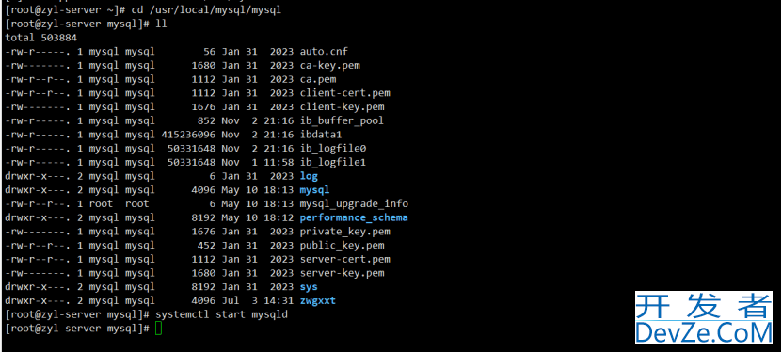The width and height of the screenshot is (782, 353).
Task: Select the blue 'log' directory name
Action: [x=309, y=176]
